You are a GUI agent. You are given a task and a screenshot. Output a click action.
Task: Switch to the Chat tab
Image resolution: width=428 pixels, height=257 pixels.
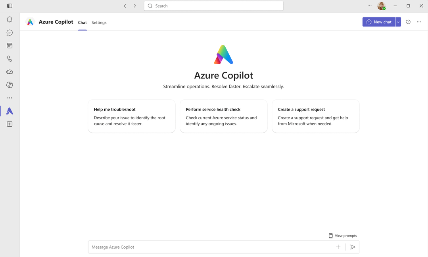click(82, 23)
